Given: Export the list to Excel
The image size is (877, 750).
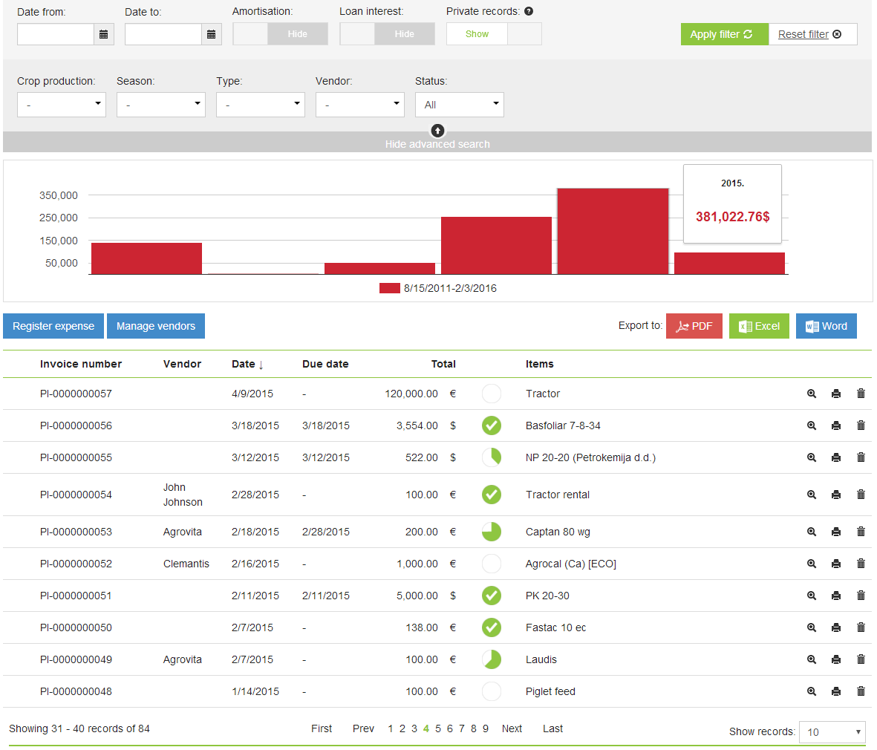Looking at the screenshot, I should point(759,326).
